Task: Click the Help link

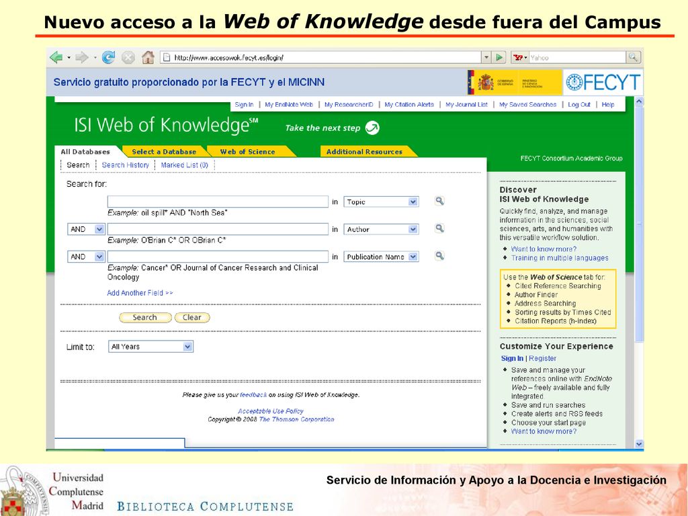Action: pyautogui.click(x=607, y=104)
